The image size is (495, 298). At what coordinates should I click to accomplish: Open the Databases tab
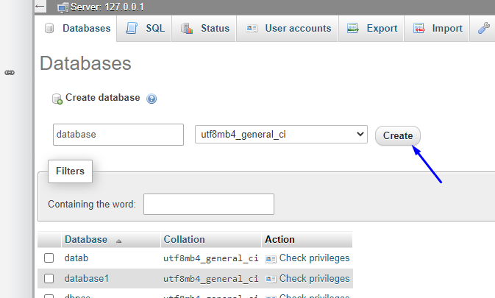[76, 29]
